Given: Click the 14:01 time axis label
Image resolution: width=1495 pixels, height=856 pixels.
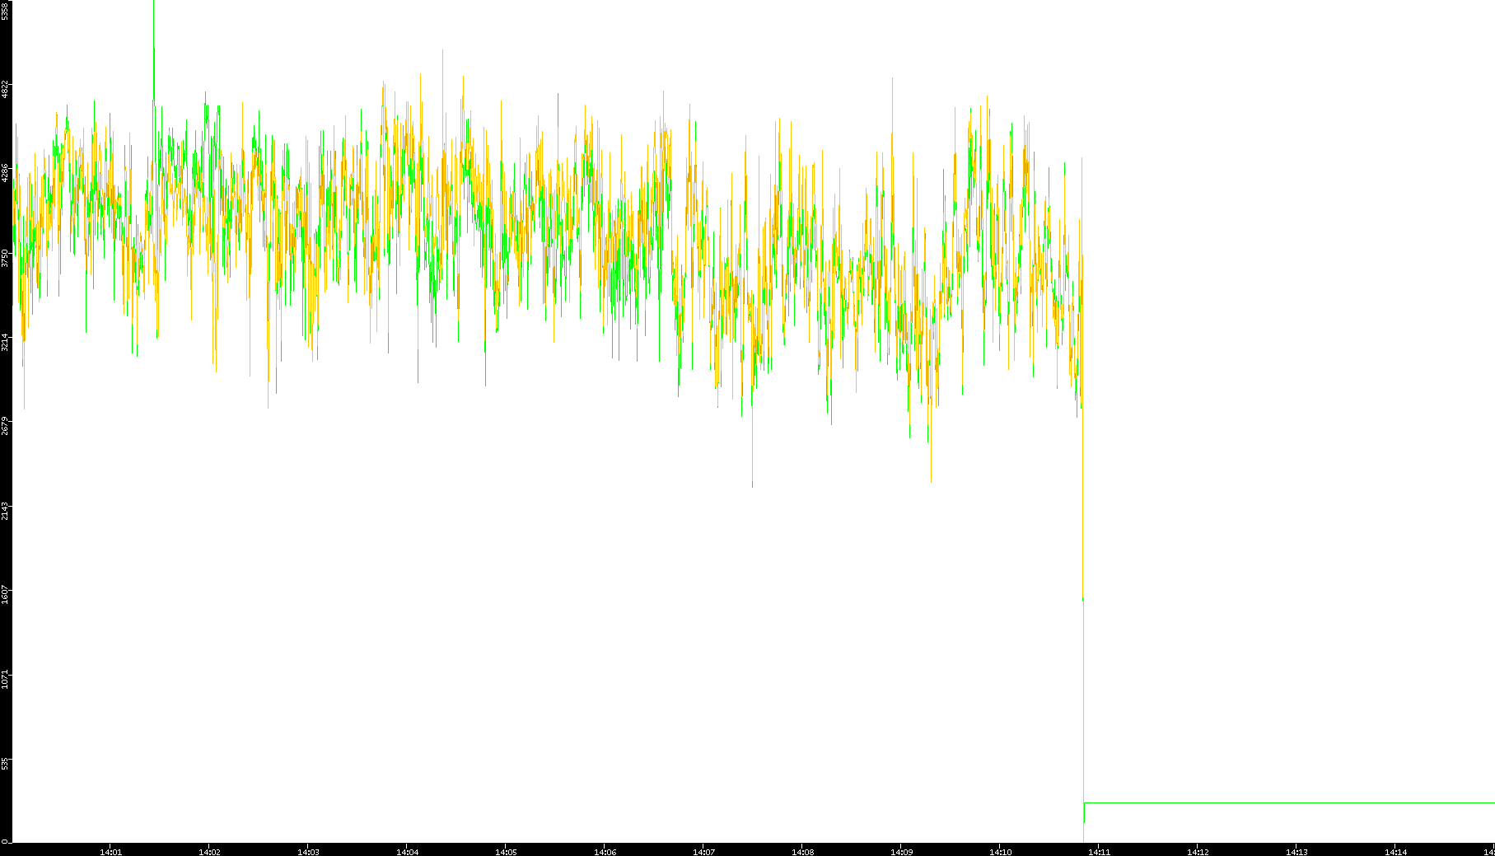Looking at the screenshot, I should tap(110, 851).
